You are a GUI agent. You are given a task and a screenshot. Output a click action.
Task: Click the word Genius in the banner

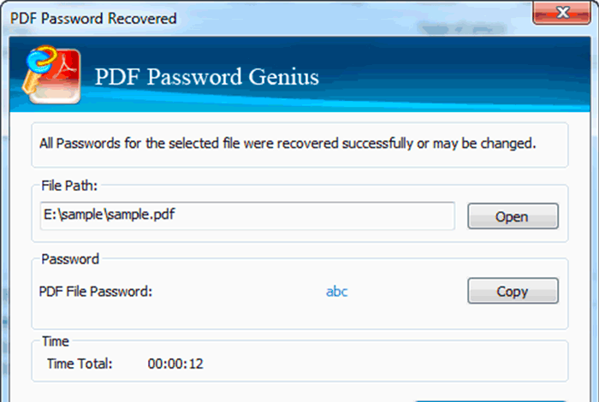[x=284, y=77]
